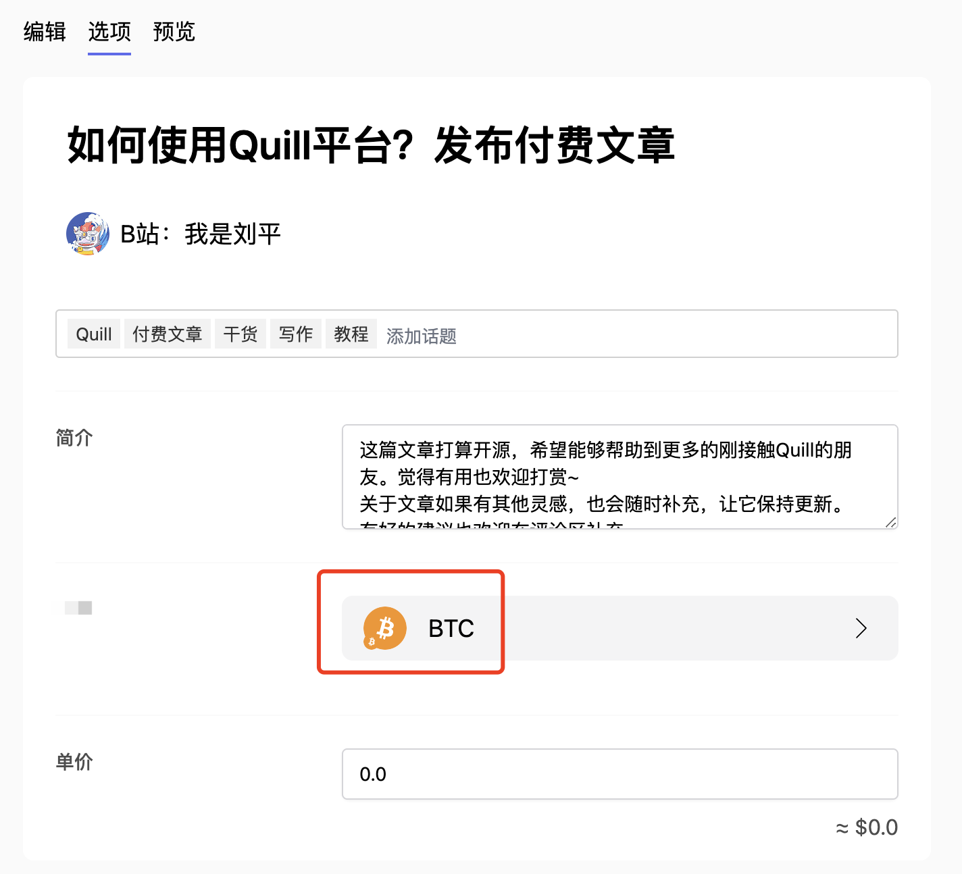Focus the 添加话题 input field

608,336
